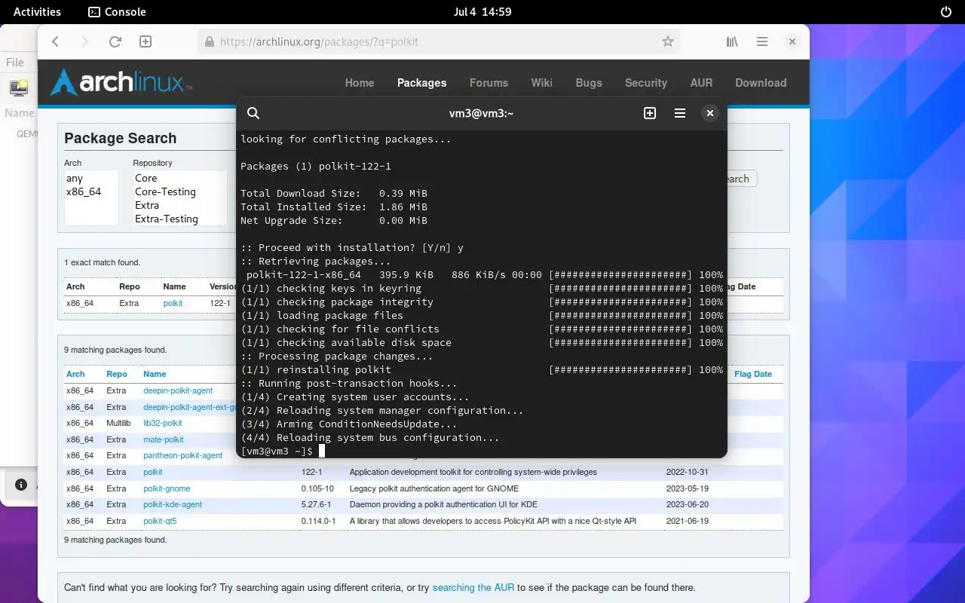Open the Console app menu
This screenshot has height=603, width=965.
point(117,12)
